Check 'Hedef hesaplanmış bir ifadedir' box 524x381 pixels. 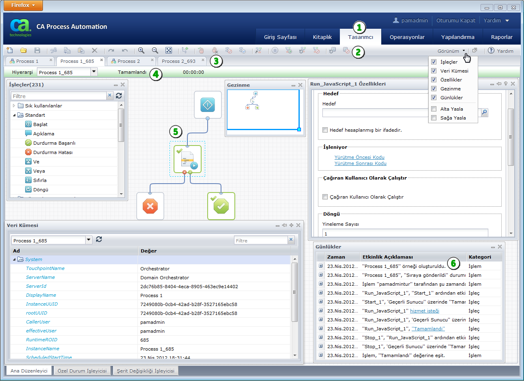point(325,130)
